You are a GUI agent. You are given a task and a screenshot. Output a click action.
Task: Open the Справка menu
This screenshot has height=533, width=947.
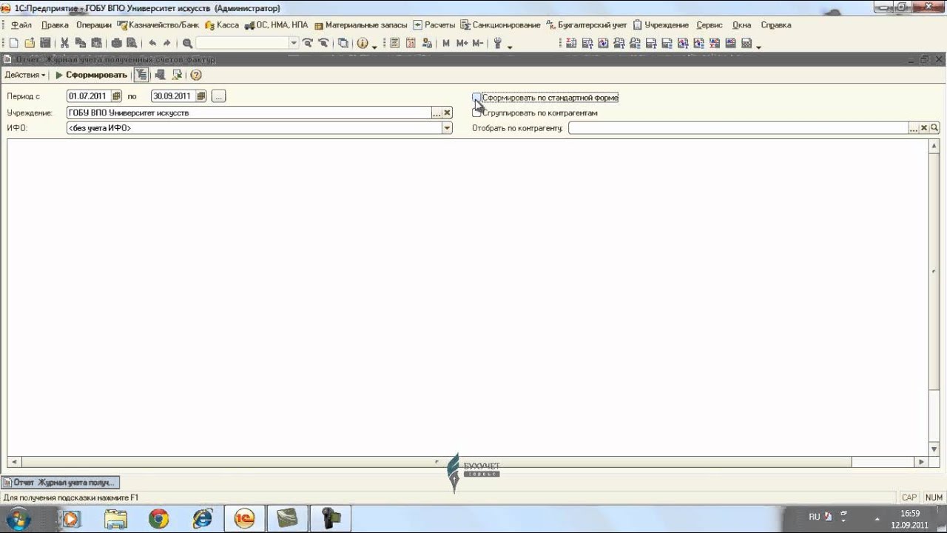pos(775,25)
